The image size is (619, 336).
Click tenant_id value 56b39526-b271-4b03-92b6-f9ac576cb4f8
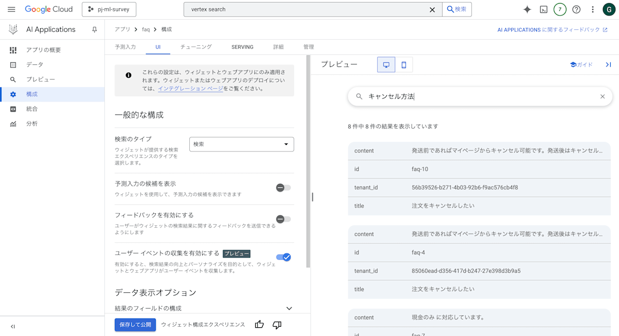[465, 188]
